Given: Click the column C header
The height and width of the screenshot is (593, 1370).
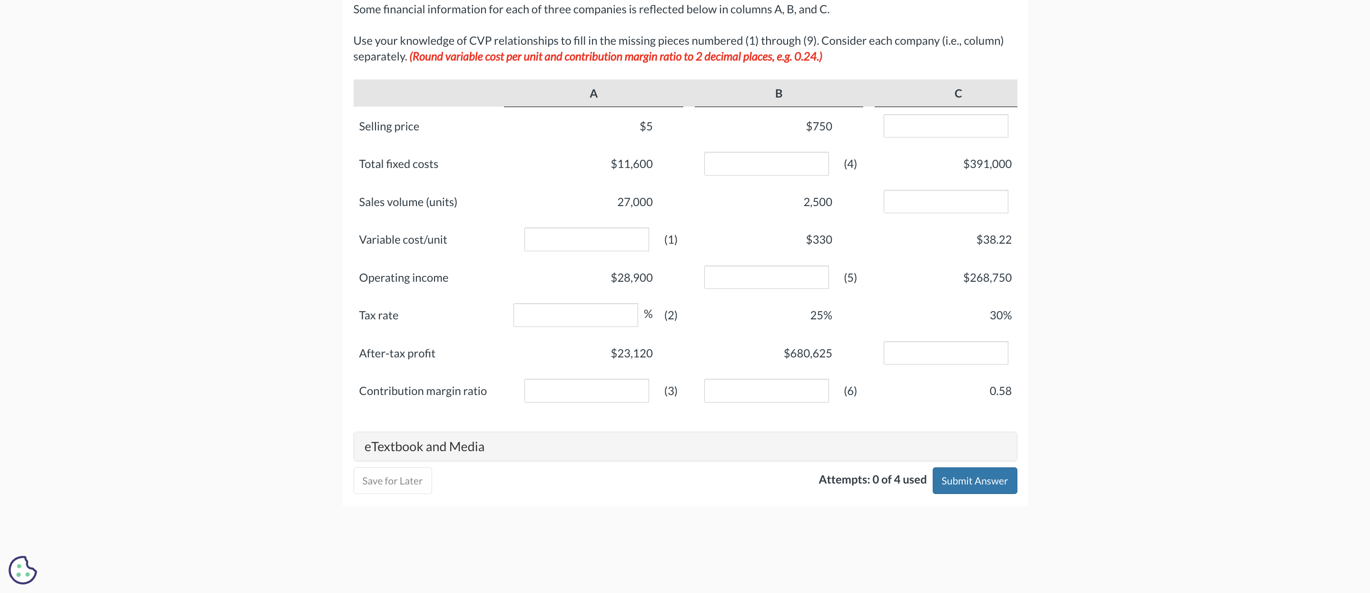Looking at the screenshot, I should click(x=957, y=94).
